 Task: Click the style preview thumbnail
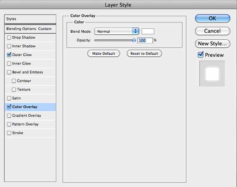(212, 74)
